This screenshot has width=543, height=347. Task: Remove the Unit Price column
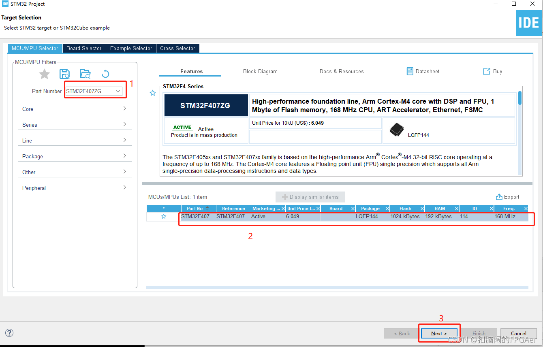pyautogui.click(x=318, y=209)
